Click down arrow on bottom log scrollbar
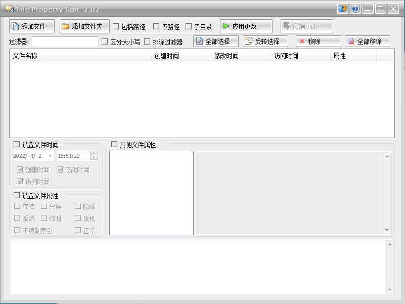Screen dimensions: 405x304 point(389,290)
